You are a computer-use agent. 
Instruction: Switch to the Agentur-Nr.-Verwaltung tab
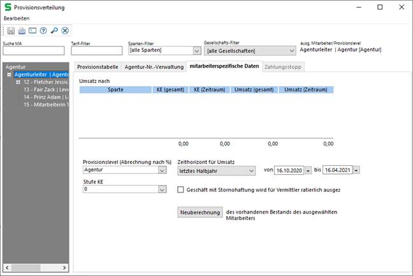point(154,66)
